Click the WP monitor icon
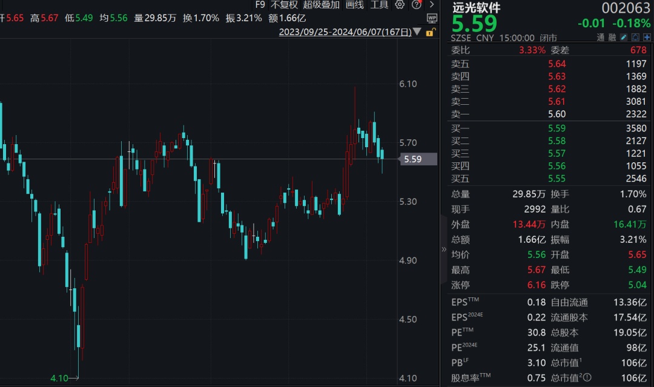The height and width of the screenshot is (387, 654). [432, 18]
